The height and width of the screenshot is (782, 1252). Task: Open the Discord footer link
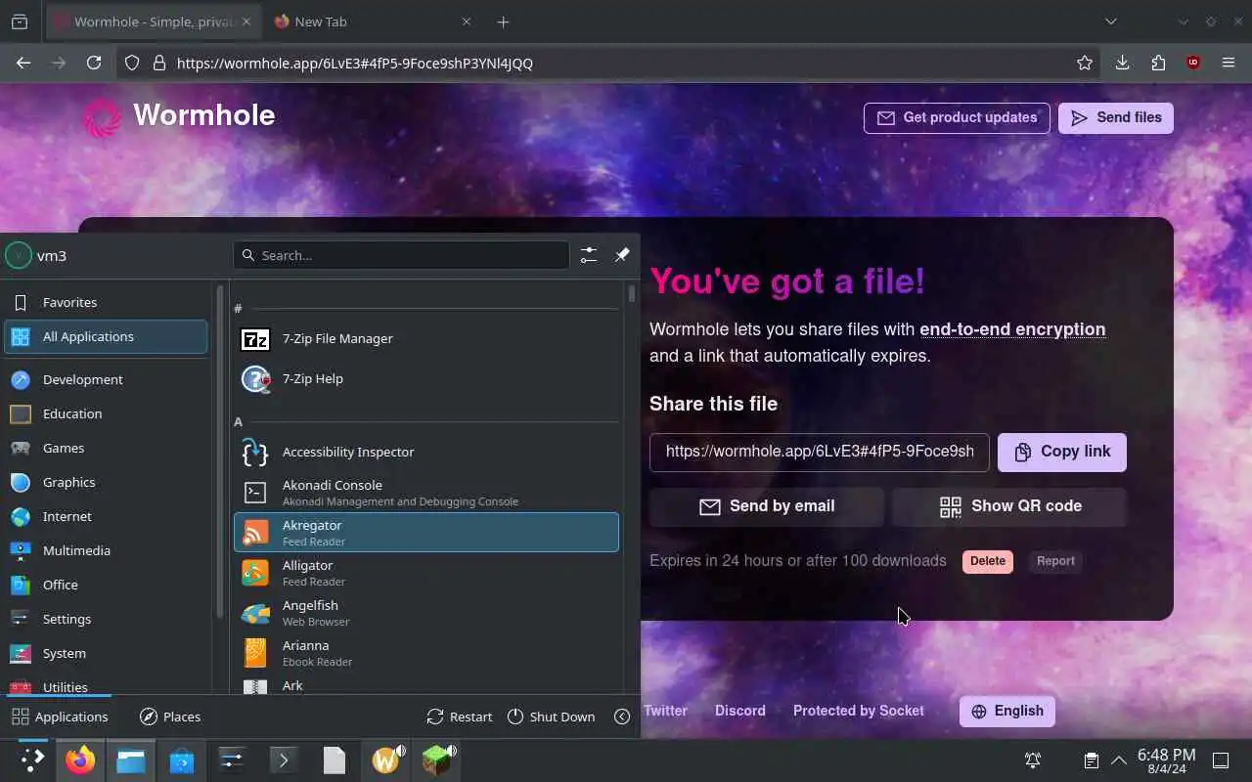click(740, 711)
